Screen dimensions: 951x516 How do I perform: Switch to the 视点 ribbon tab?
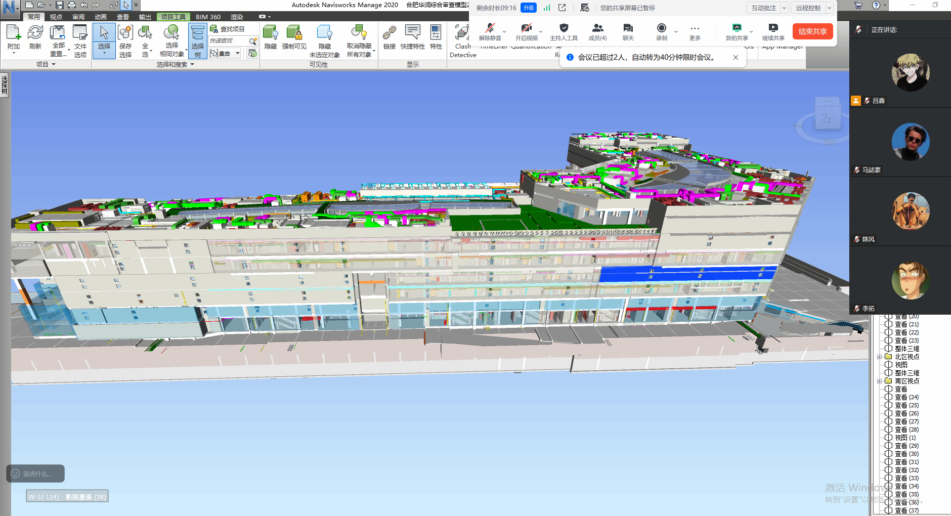click(x=56, y=17)
